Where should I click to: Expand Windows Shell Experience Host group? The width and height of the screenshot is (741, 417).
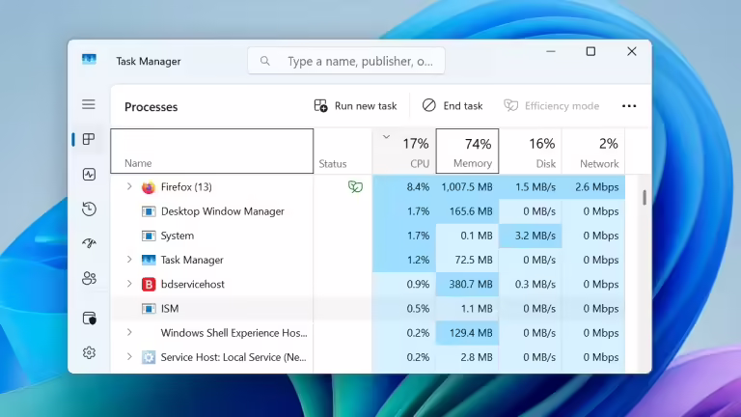click(129, 332)
